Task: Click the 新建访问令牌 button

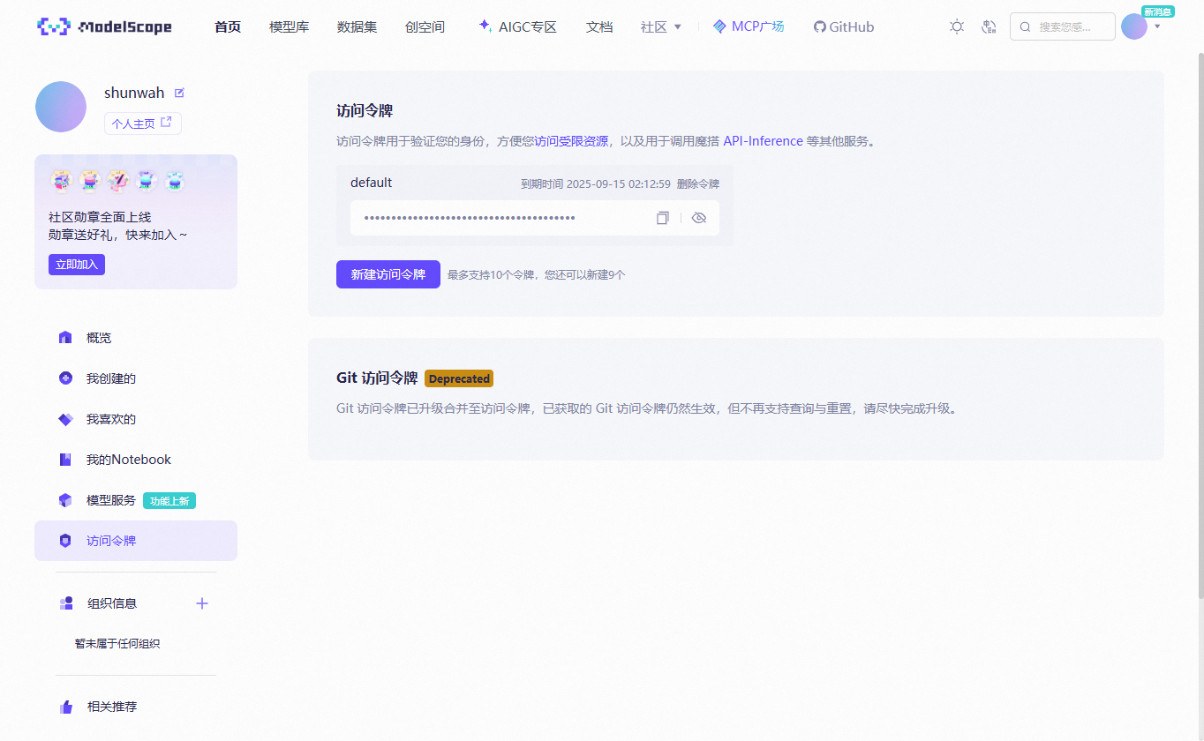Action: [388, 274]
